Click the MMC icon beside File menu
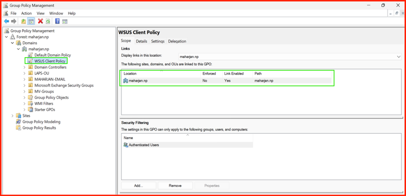The width and height of the screenshot is (406, 196). [x=6, y=13]
